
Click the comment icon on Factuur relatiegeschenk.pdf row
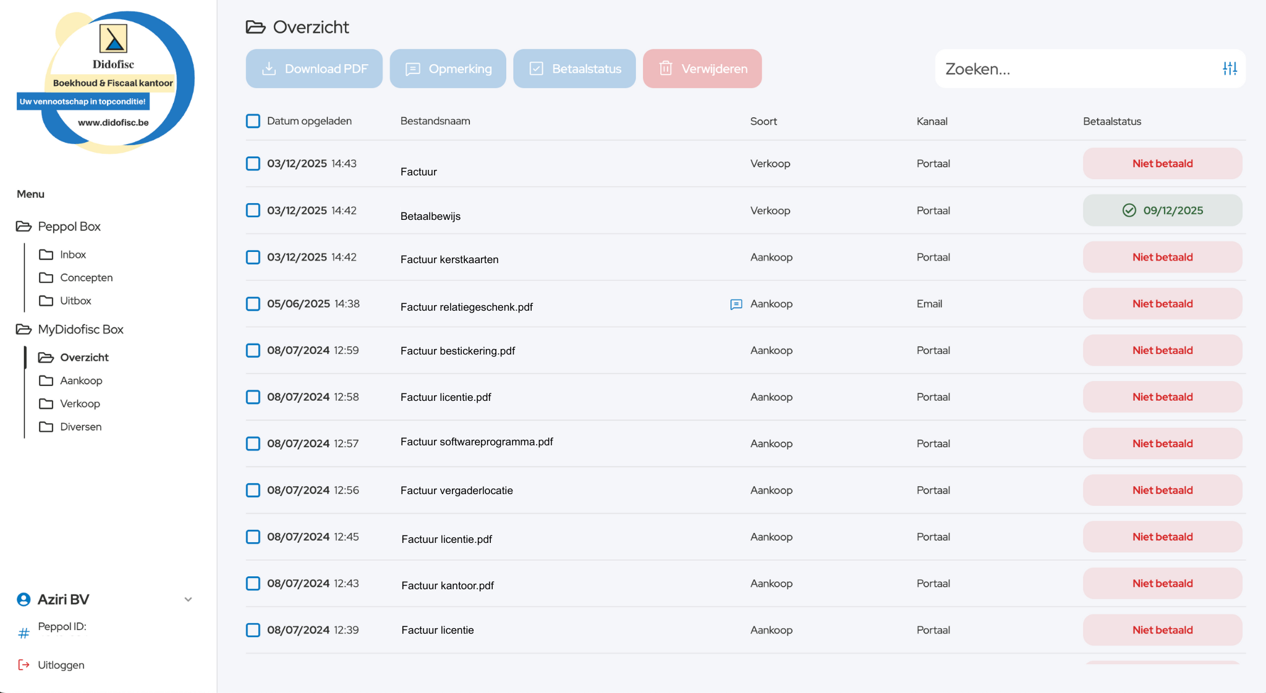pos(736,304)
